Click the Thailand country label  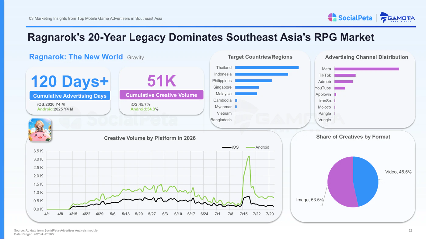(x=224, y=68)
